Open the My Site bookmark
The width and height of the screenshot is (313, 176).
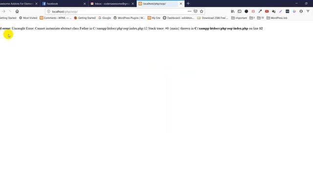[x=154, y=18]
